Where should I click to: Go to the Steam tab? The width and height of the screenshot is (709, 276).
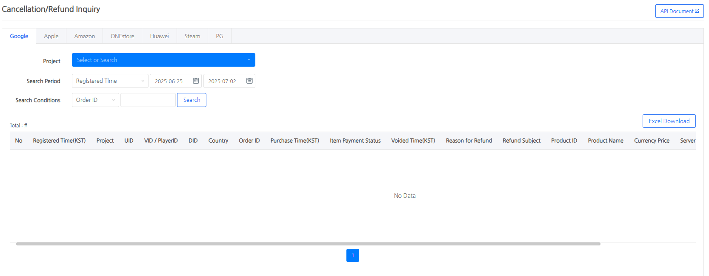coord(192,36)
